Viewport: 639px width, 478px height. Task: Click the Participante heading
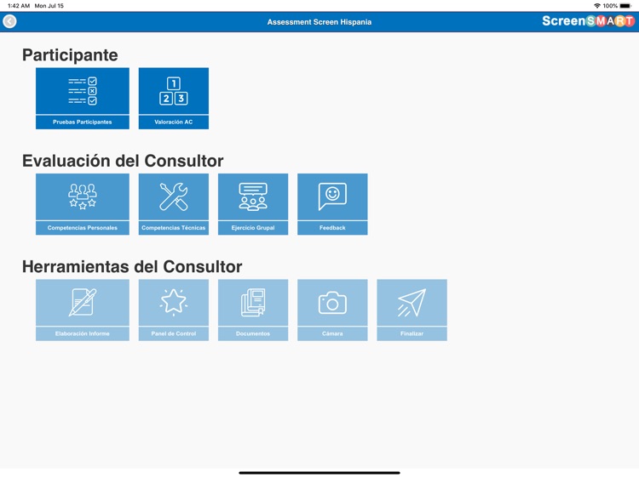click(x=70, y=55)
